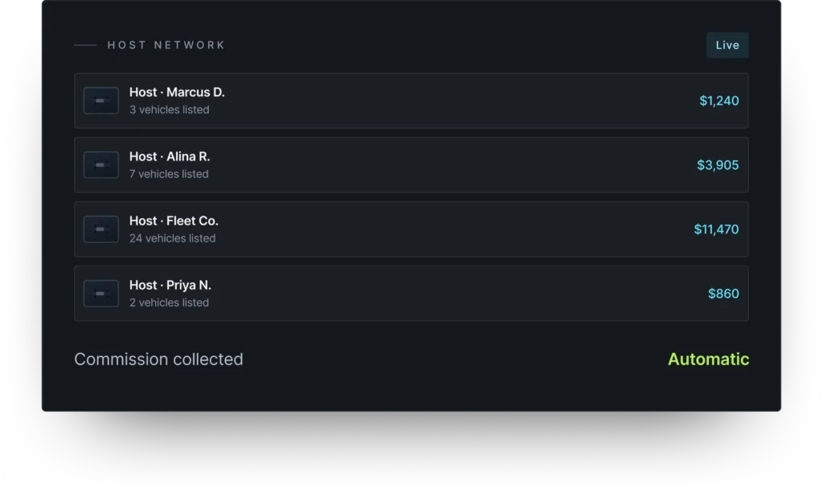This screenshot has width=823, height=495.
Task: Click the vehicle icon beside Fleet Co.
Action: 100,229
